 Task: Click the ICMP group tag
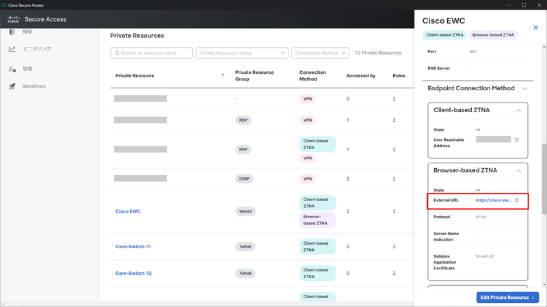click(244, 178)
